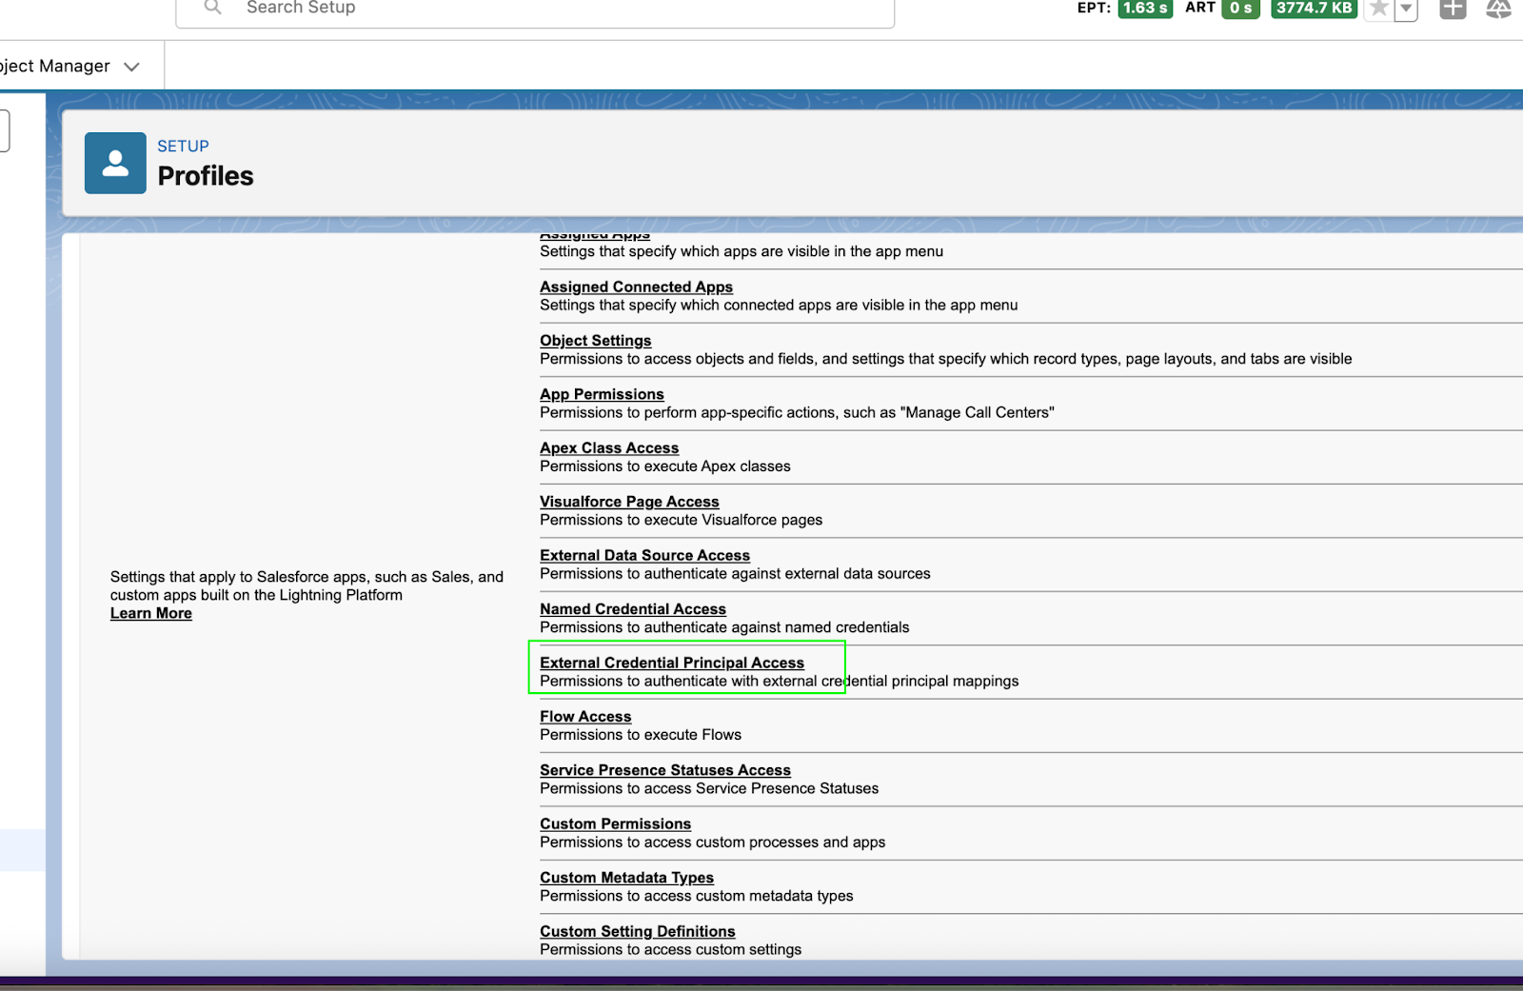Image resolution: width=1523 pixels, height=991 pixels.
Task: Open the Apex Class Access link
Action: [x=608, y=447]
